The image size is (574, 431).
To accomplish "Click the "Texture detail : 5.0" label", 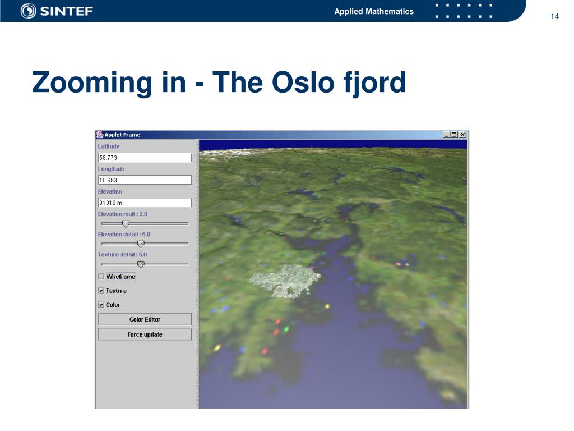I will 122,254.
